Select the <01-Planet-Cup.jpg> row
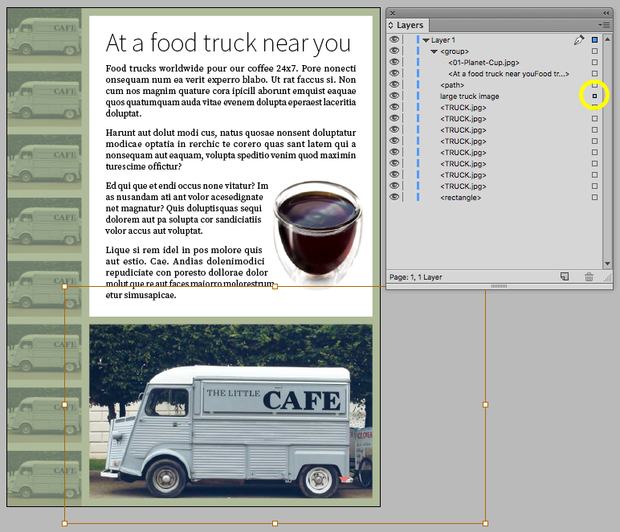Screen dimensions: 620x532 point(494,63)
